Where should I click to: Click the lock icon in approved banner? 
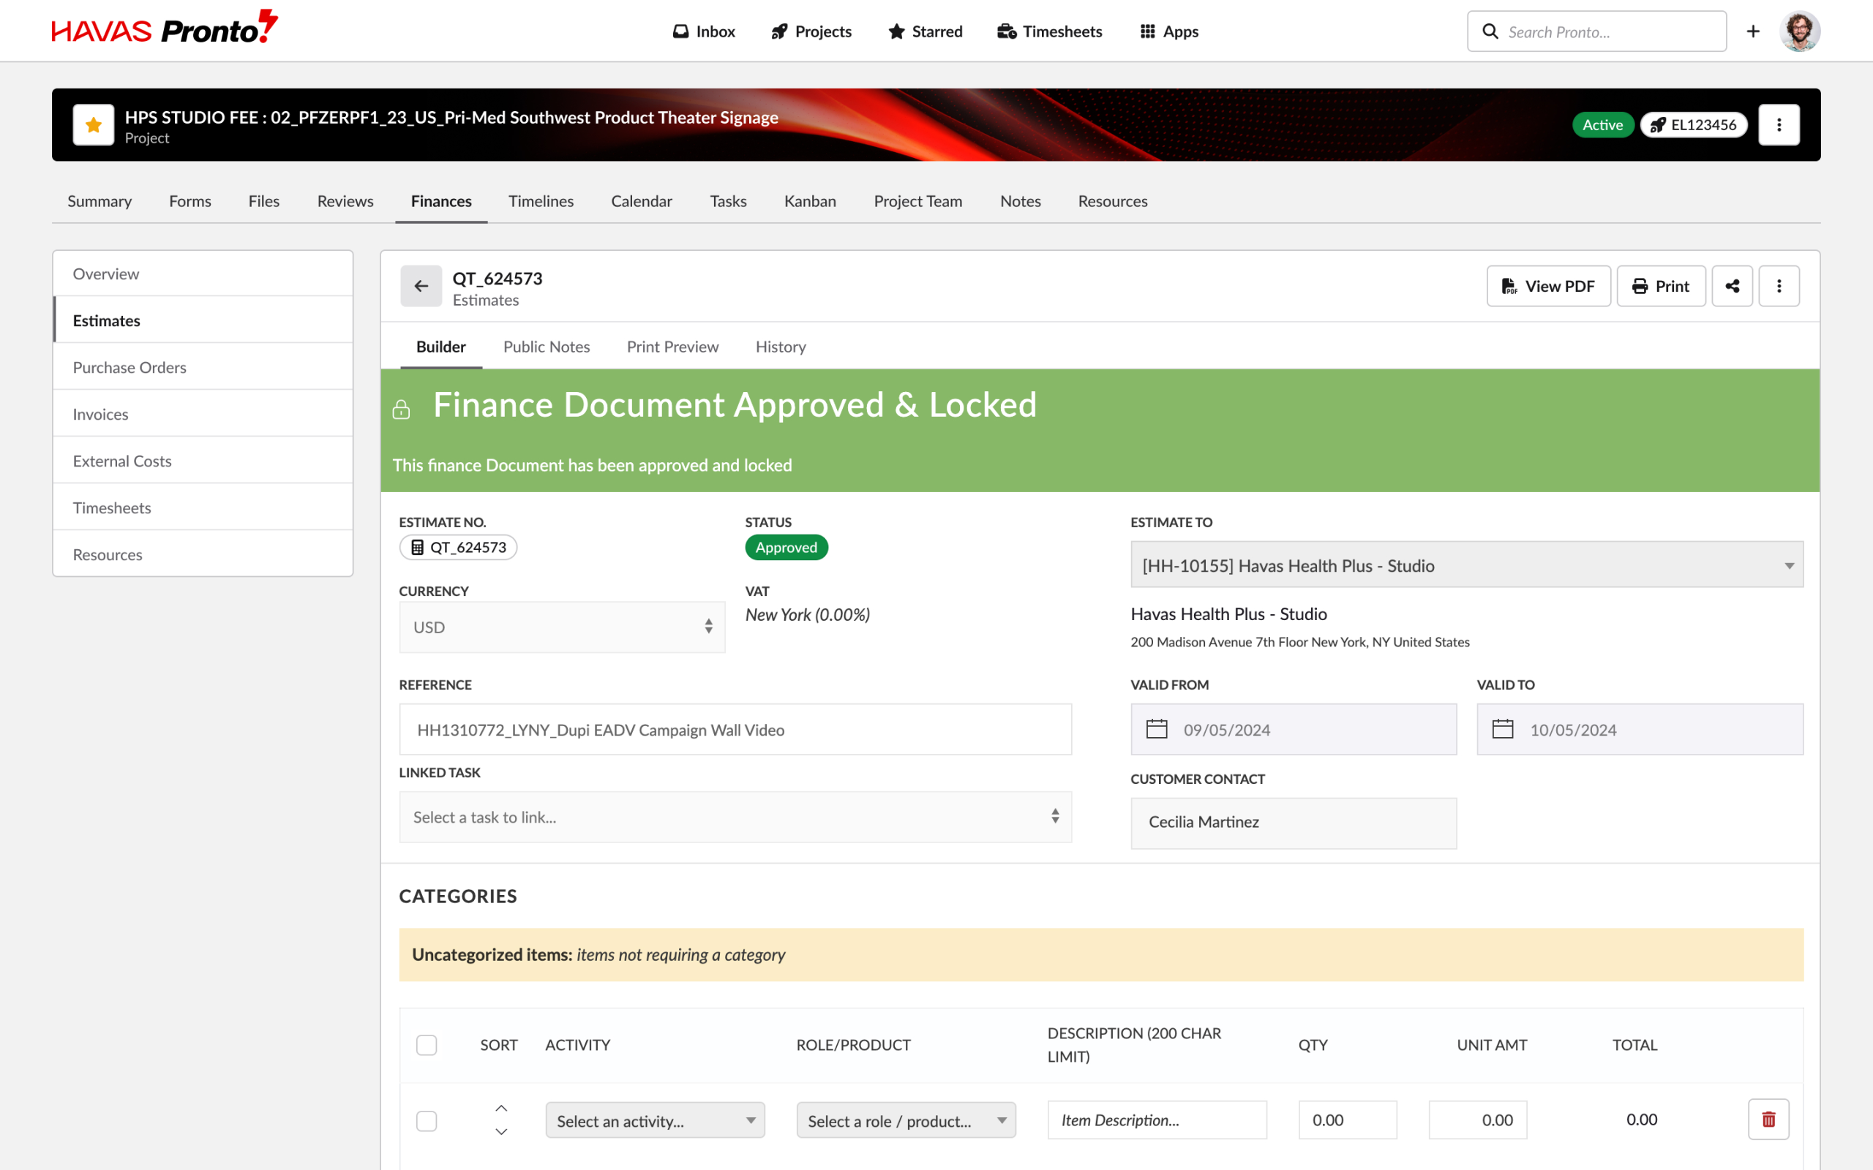tap(401, 409)
